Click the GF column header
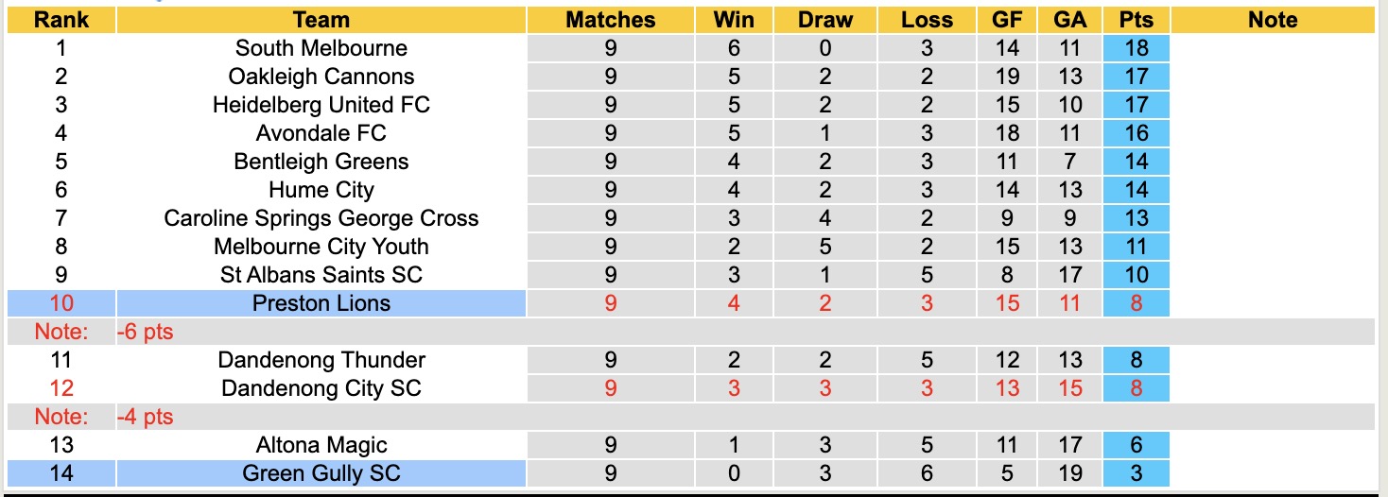 (x=1008, y=20)
